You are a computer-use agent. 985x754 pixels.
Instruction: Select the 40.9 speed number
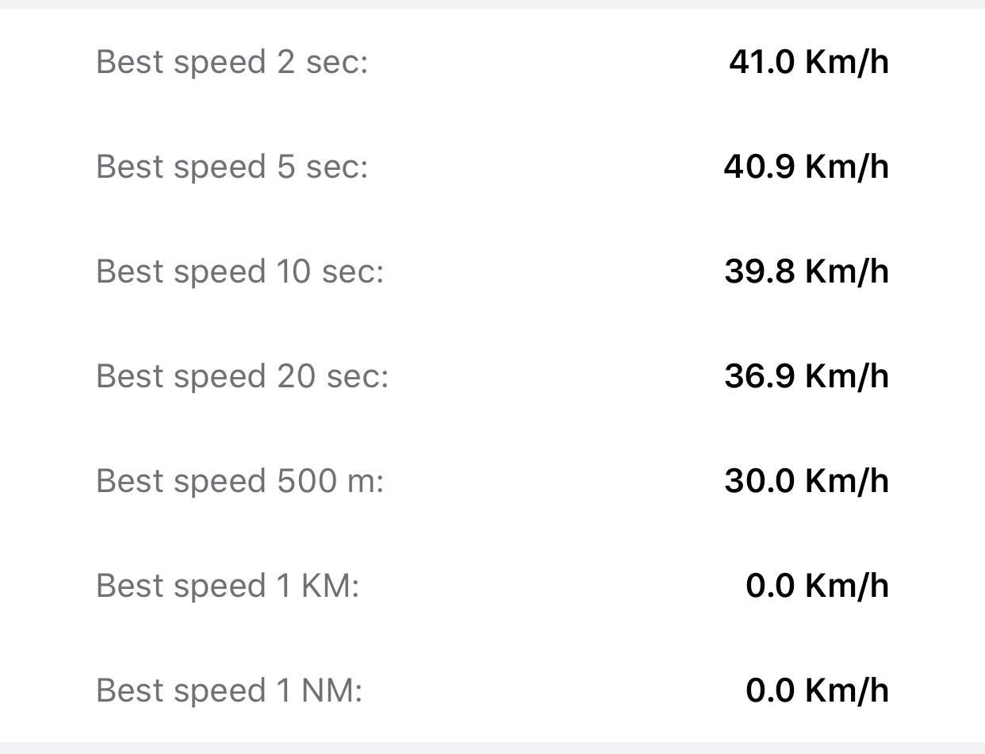pos(759,167)
